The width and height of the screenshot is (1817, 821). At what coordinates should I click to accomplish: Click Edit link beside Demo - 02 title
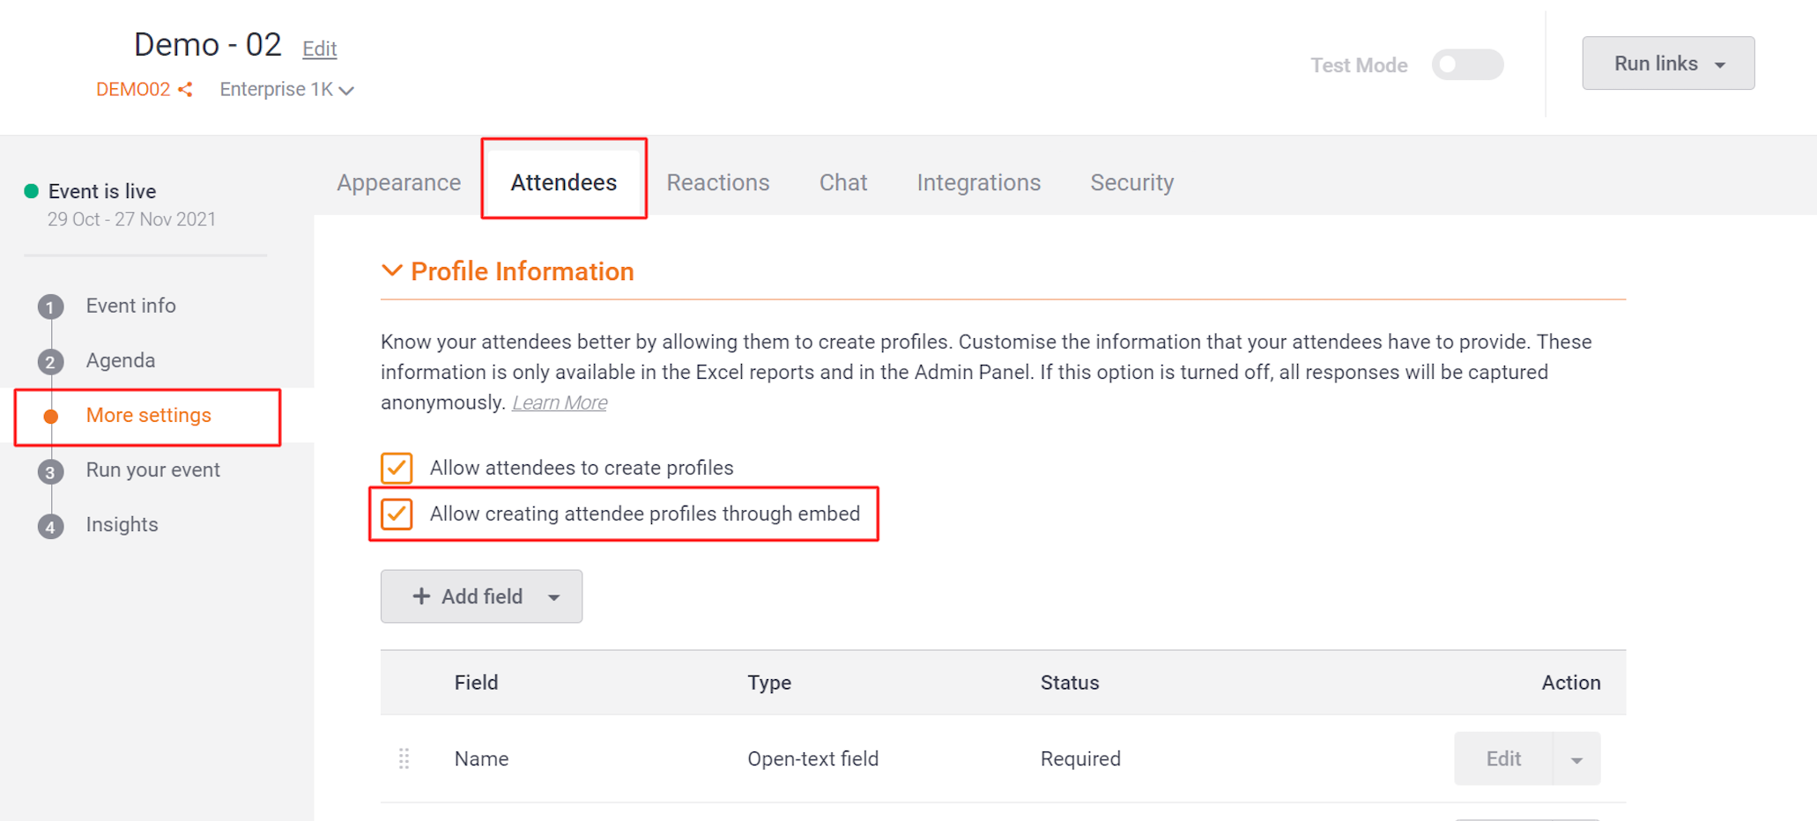319,48
